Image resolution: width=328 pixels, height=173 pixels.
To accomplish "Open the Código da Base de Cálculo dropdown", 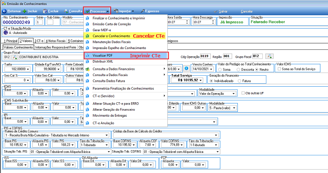I will [x=216, y=135].
